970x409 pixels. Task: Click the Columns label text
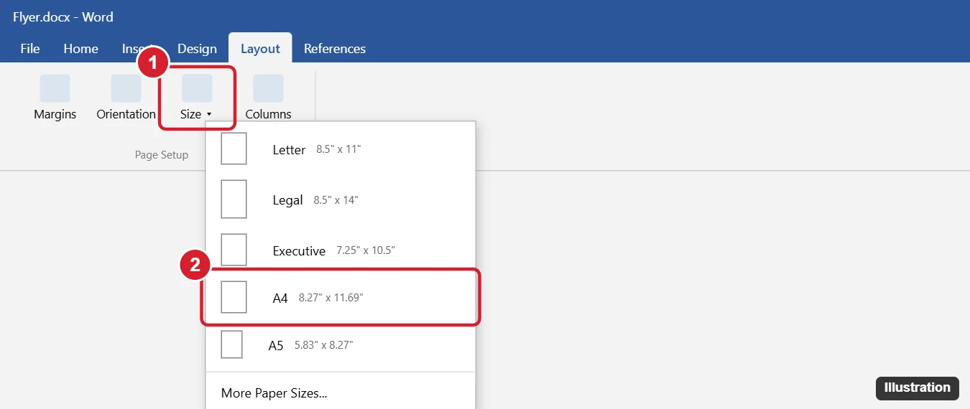pos(268,114)
